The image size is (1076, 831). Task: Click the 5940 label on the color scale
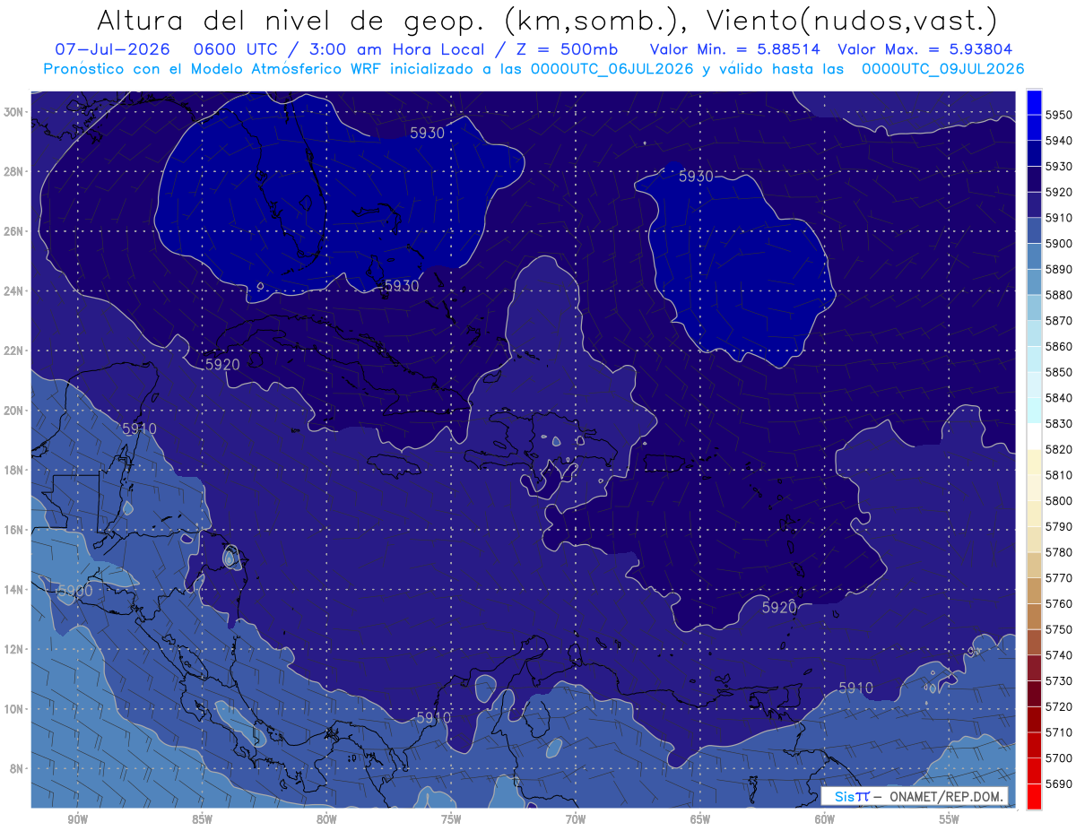1059,140
